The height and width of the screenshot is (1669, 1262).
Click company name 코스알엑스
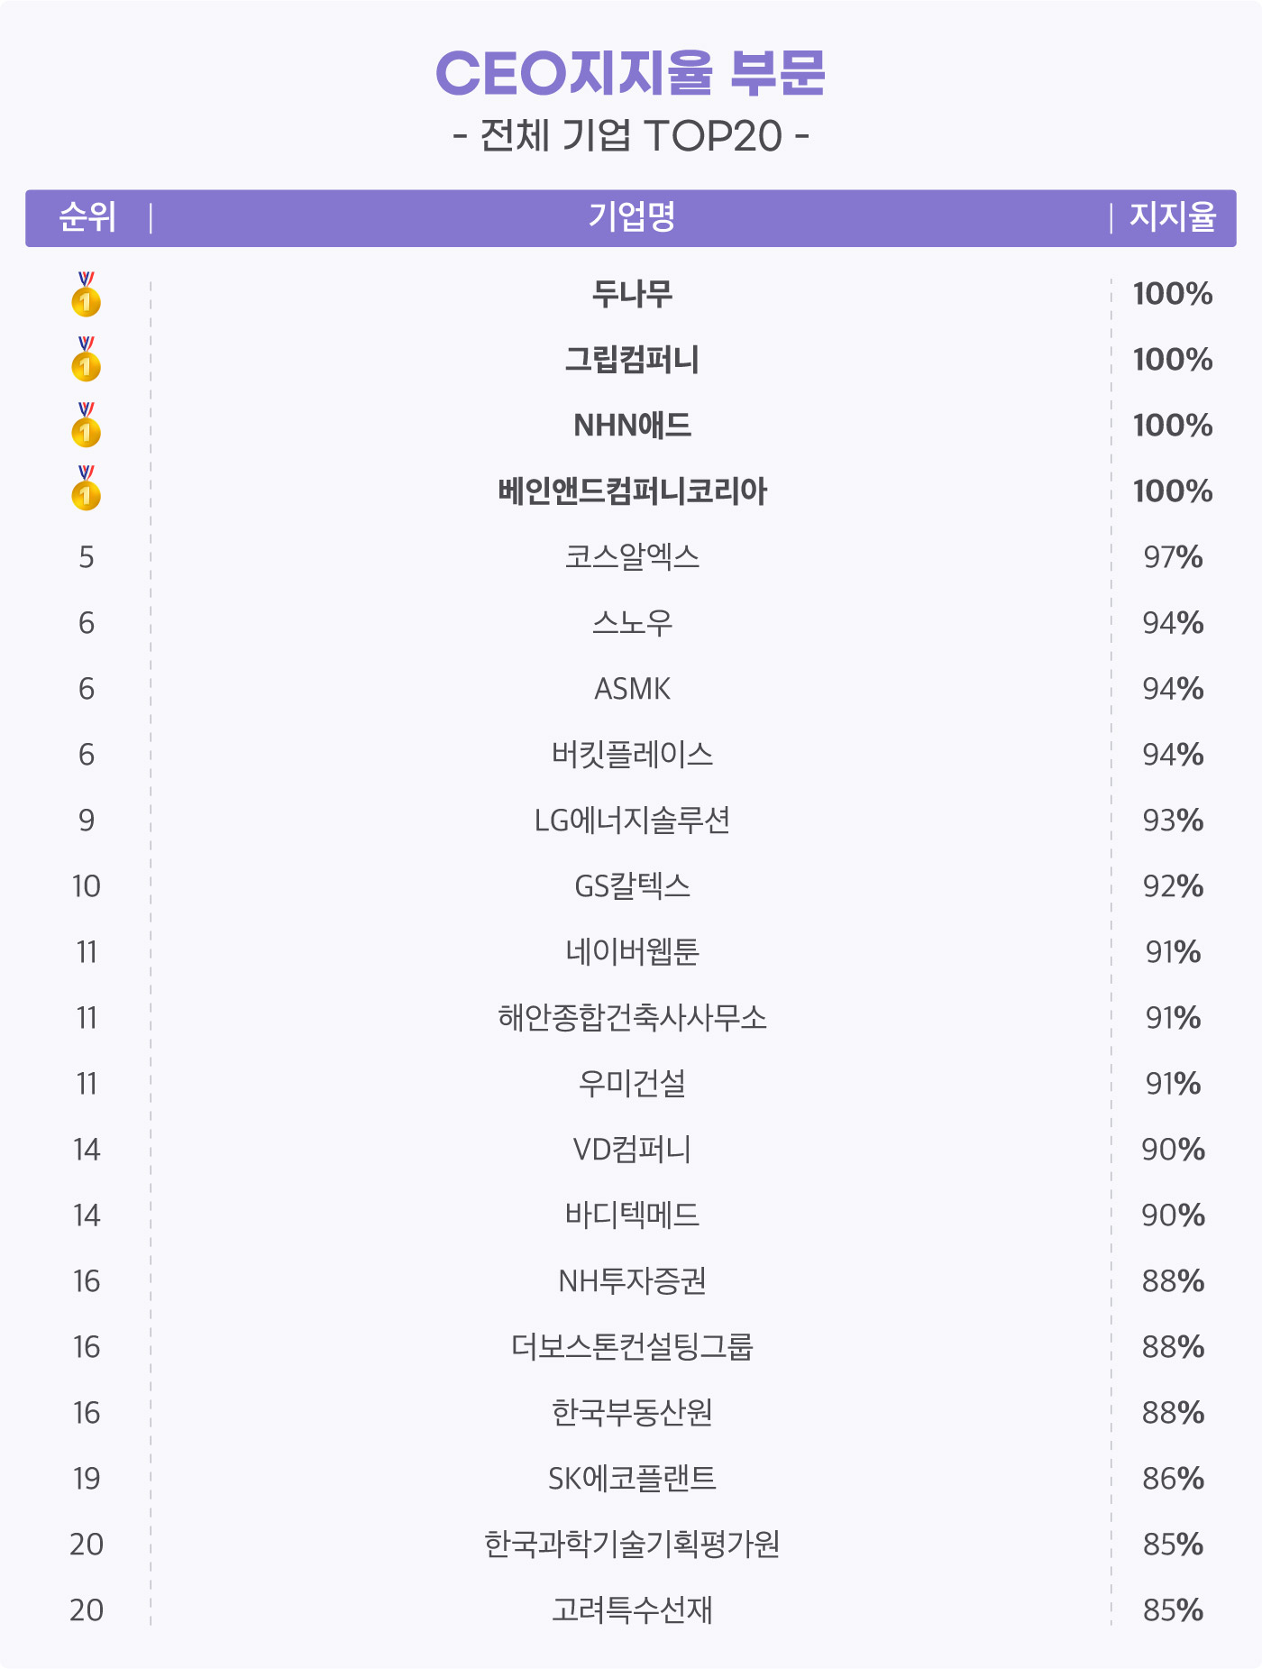tap(632, 556)
